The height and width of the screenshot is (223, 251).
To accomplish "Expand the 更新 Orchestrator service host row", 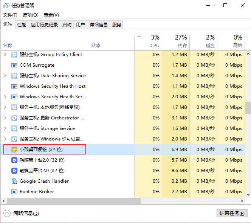I will click(5, 118).
